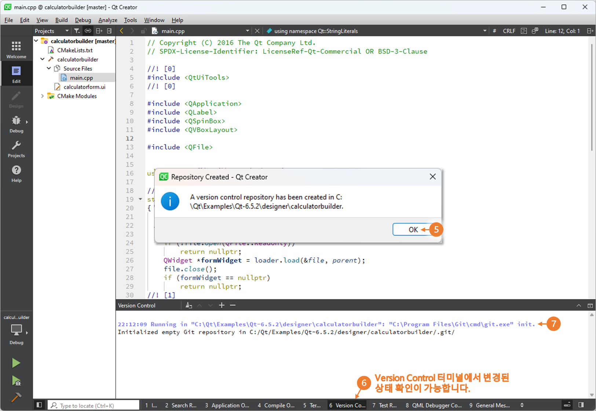Open the Help menu

point(177,20)
